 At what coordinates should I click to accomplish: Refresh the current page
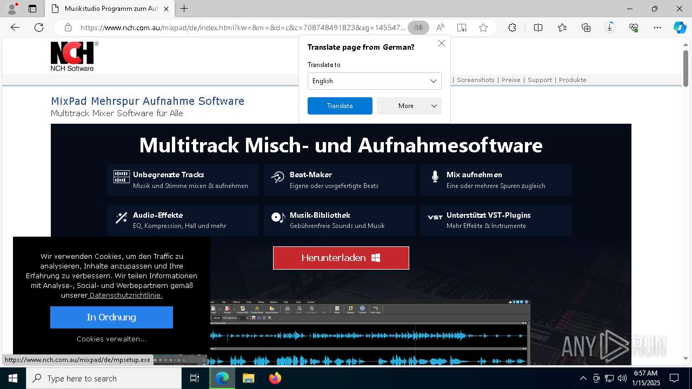point(39,28)
